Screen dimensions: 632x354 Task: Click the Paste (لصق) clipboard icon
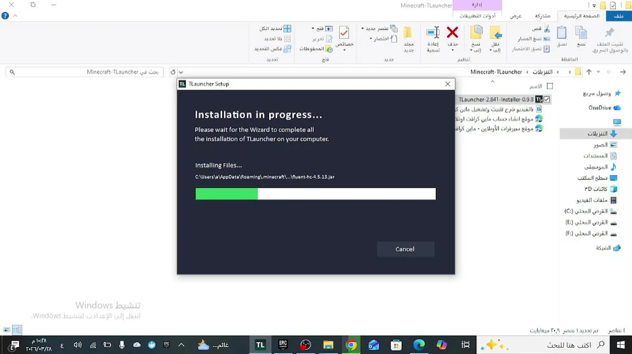pos(562,33)
